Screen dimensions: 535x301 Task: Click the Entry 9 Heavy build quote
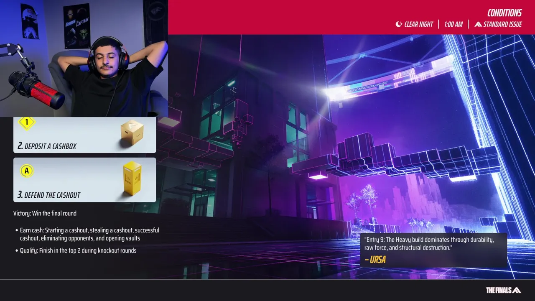point(429,244)
